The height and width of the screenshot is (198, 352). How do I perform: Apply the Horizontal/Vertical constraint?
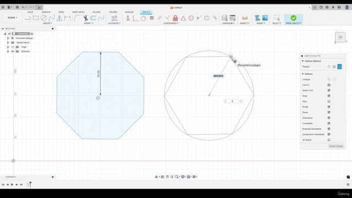(128, 18)
